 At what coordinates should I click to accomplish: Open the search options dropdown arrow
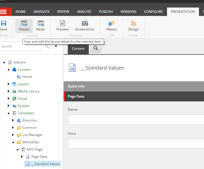pyautogui.click(x=56, y=46)
